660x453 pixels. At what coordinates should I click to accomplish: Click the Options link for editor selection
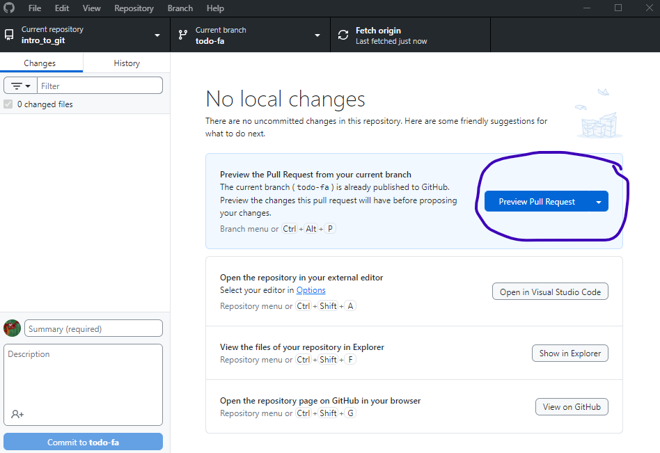pyautogui.click(x=311, y=290)
